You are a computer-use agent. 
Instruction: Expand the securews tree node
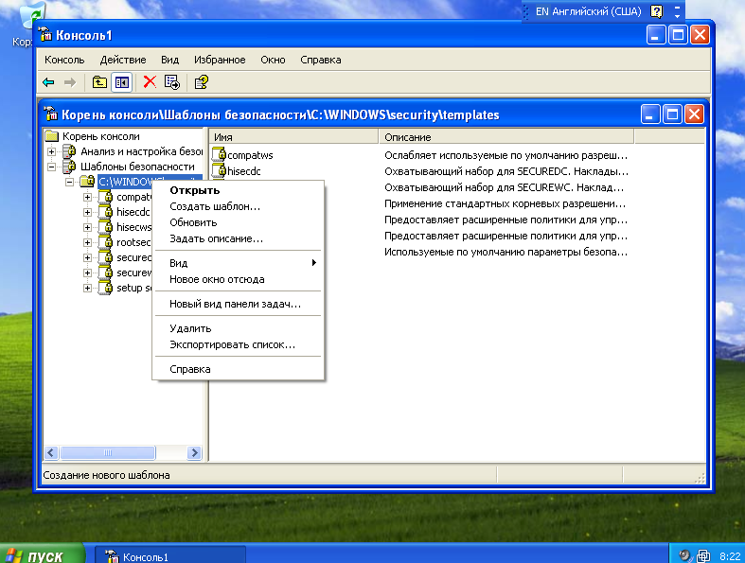87,273
